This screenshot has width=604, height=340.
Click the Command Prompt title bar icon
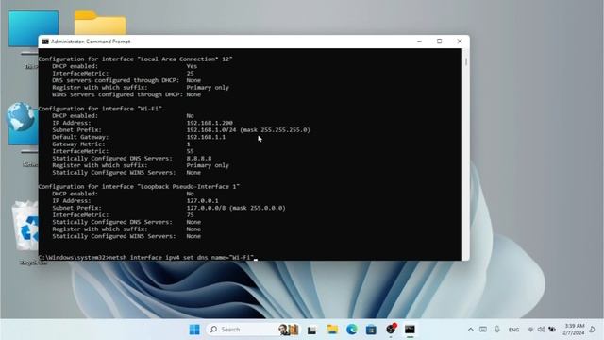pyautogui.click(x=45, y=42)
